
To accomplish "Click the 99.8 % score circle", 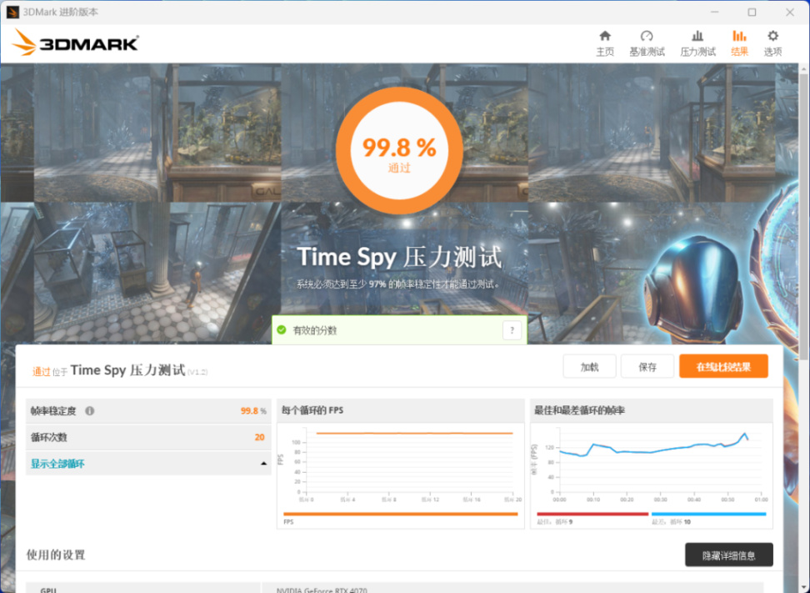I will coord(399,150).
